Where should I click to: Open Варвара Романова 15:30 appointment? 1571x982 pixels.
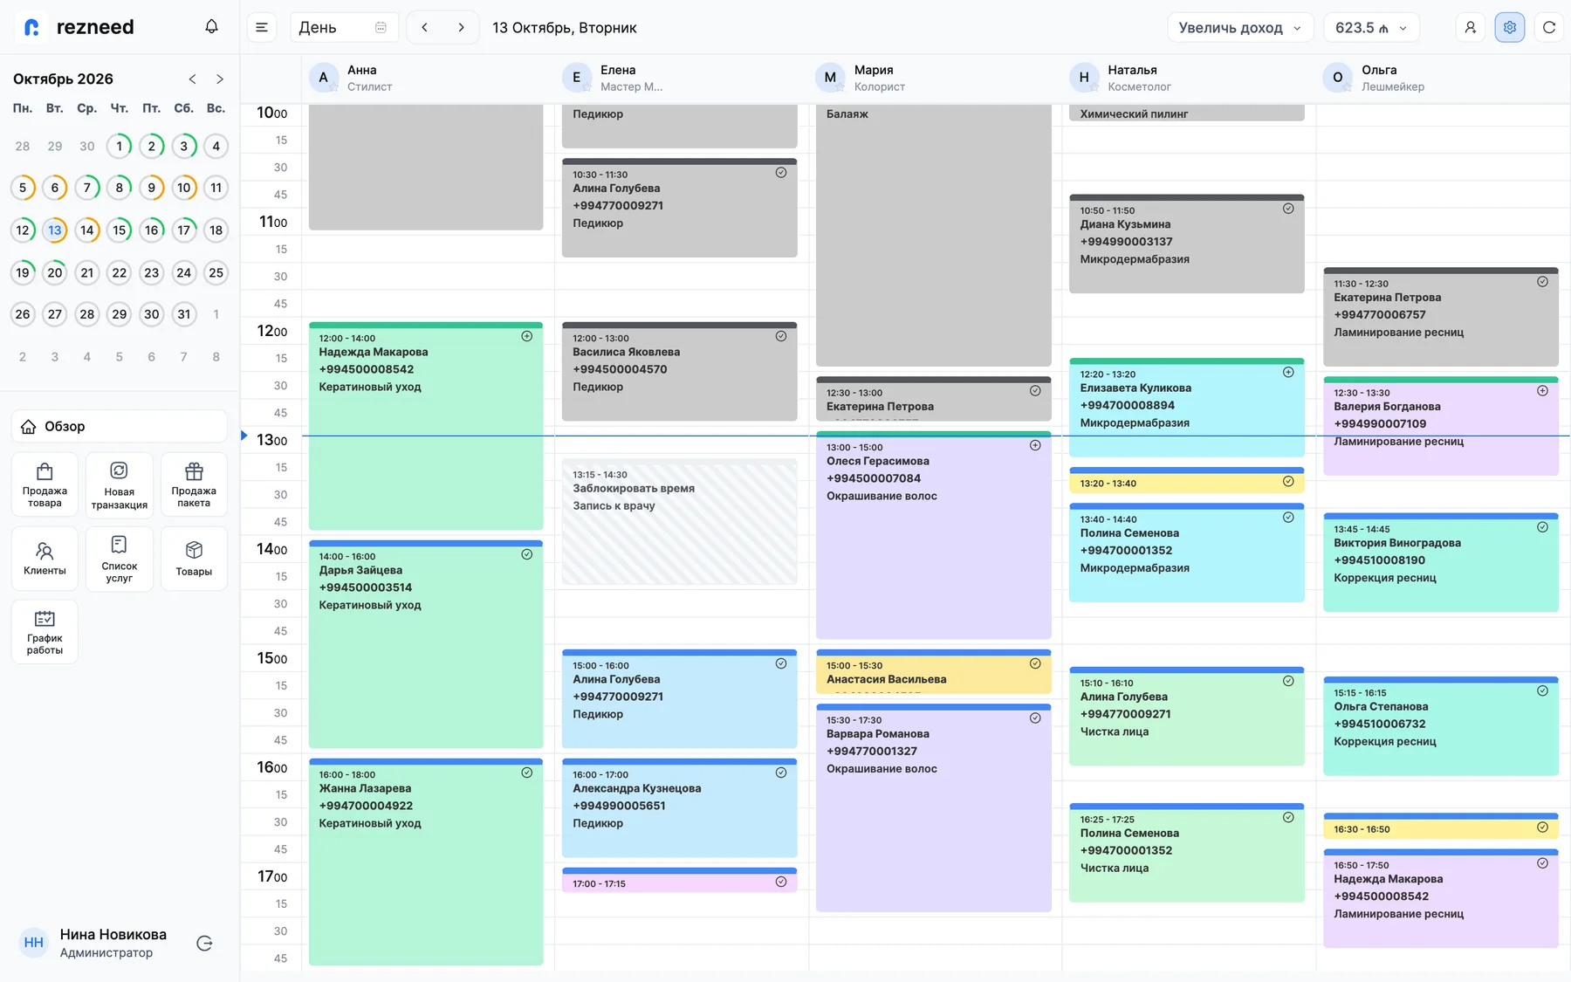pos(934,807)
